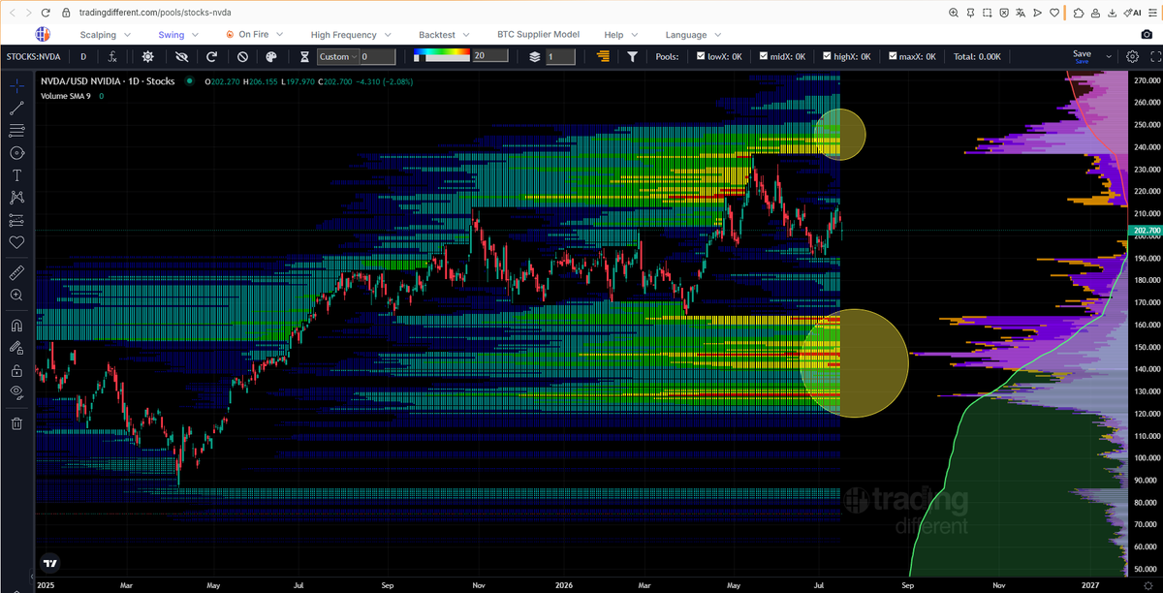
Task: Click the hourglass time icon
Action: 304,57
